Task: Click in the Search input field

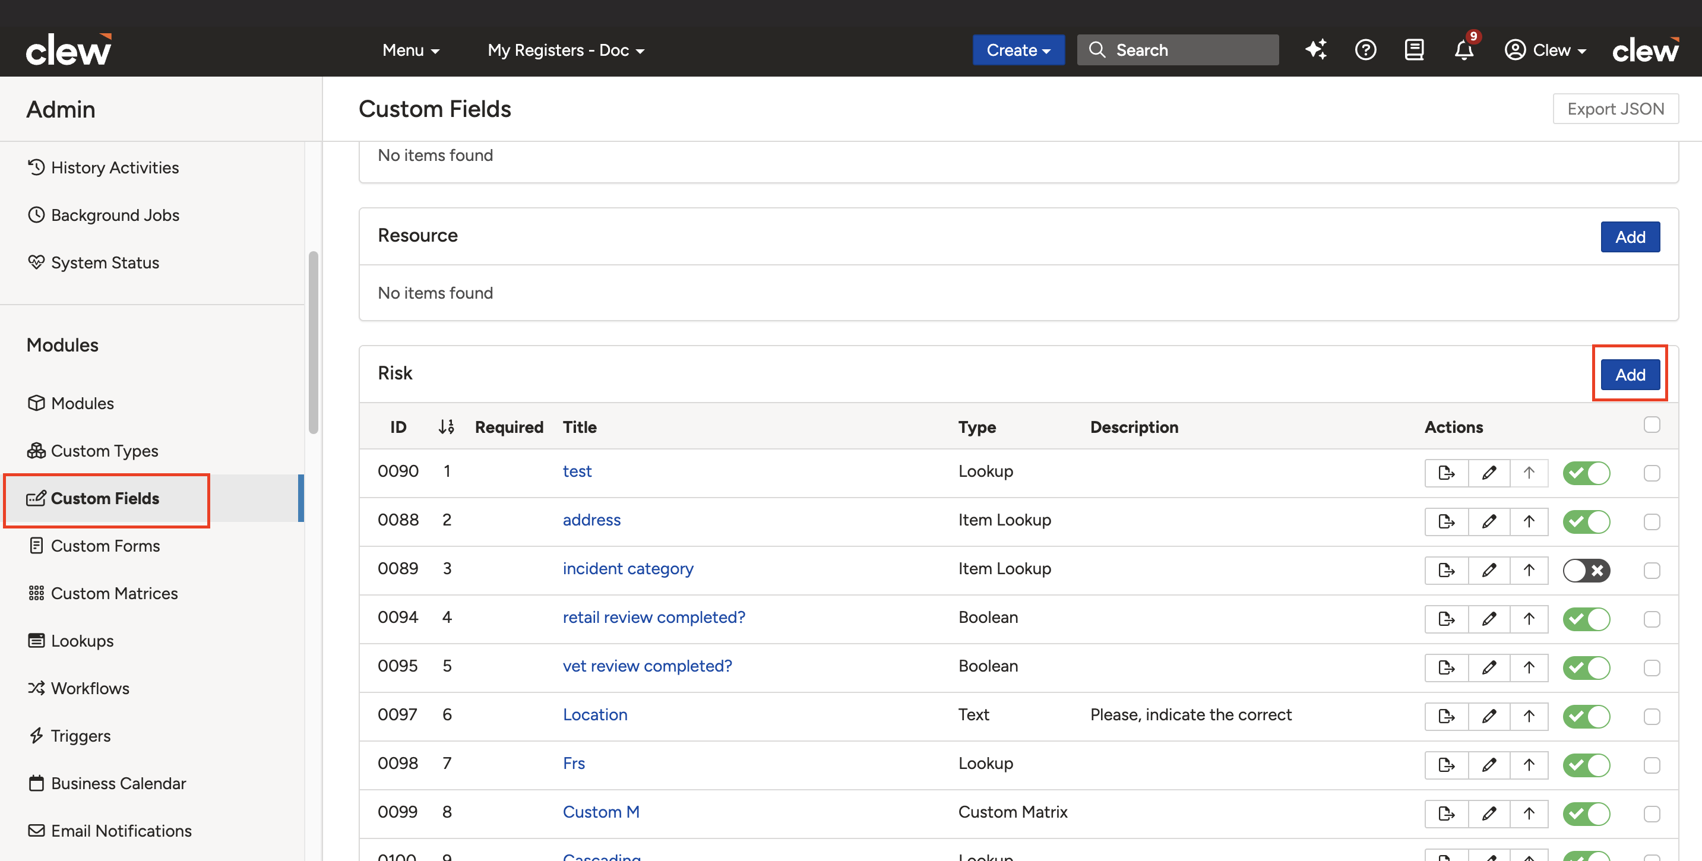Action: click(x=1178, y=49)
